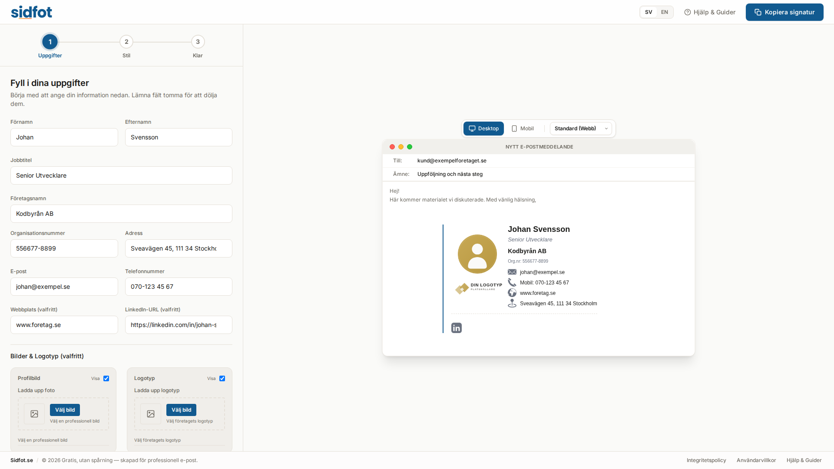
Task: Switch language to SV
Action: (649, 12)
